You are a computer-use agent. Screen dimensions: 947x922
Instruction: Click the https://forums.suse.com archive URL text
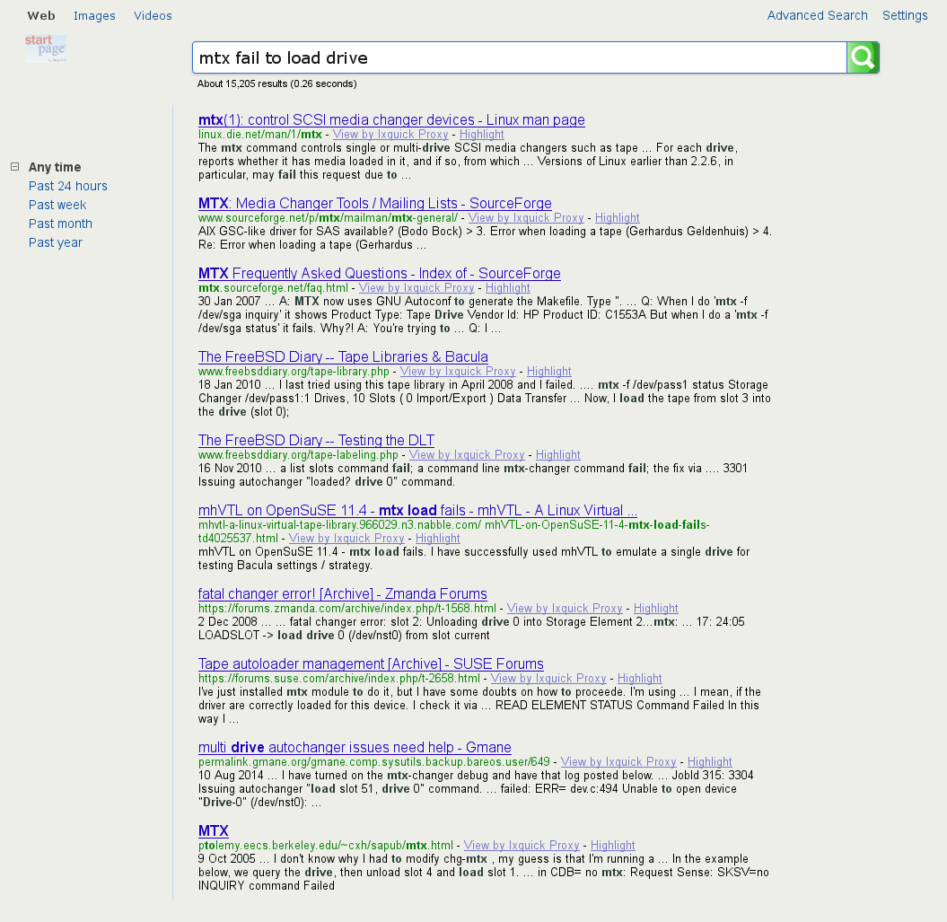(338, 678)
